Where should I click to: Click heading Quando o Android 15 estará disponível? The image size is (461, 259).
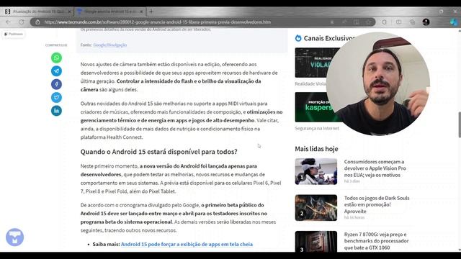pos(158,152)
